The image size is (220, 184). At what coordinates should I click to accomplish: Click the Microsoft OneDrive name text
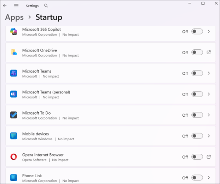pyautogui.click(x=40, y=50)
